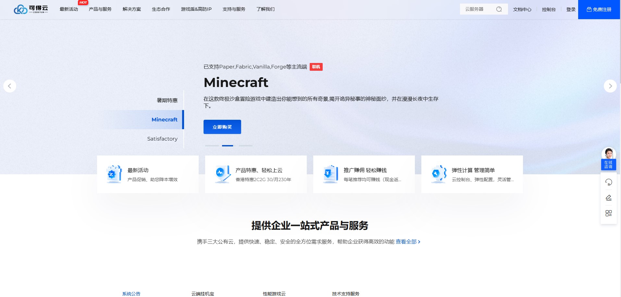Open 了解我们 menu

(266, 9)
